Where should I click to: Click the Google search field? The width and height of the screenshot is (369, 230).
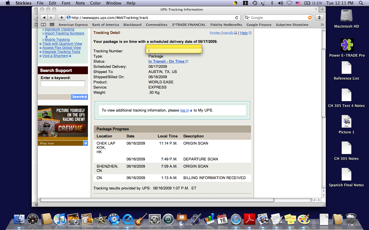278,18
